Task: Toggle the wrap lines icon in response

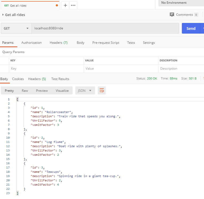Action: 101,91
